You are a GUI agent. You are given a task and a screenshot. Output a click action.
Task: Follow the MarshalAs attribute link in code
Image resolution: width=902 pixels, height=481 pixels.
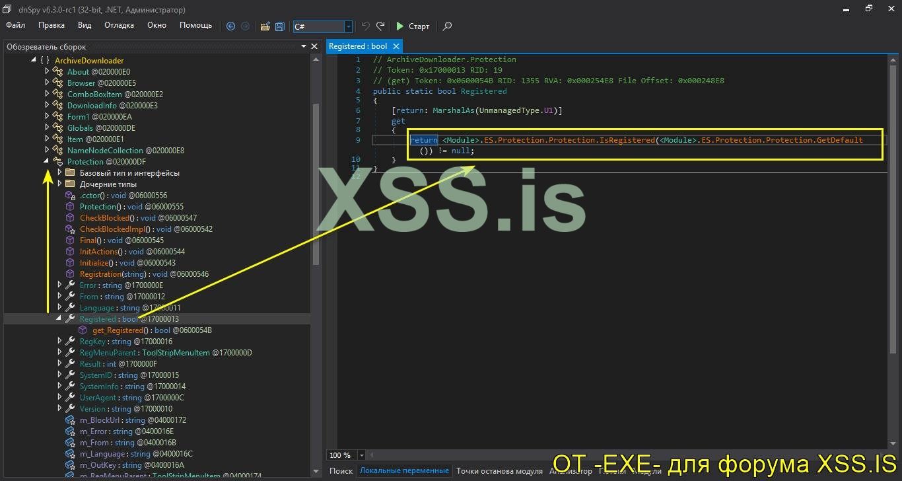point(454,110)
